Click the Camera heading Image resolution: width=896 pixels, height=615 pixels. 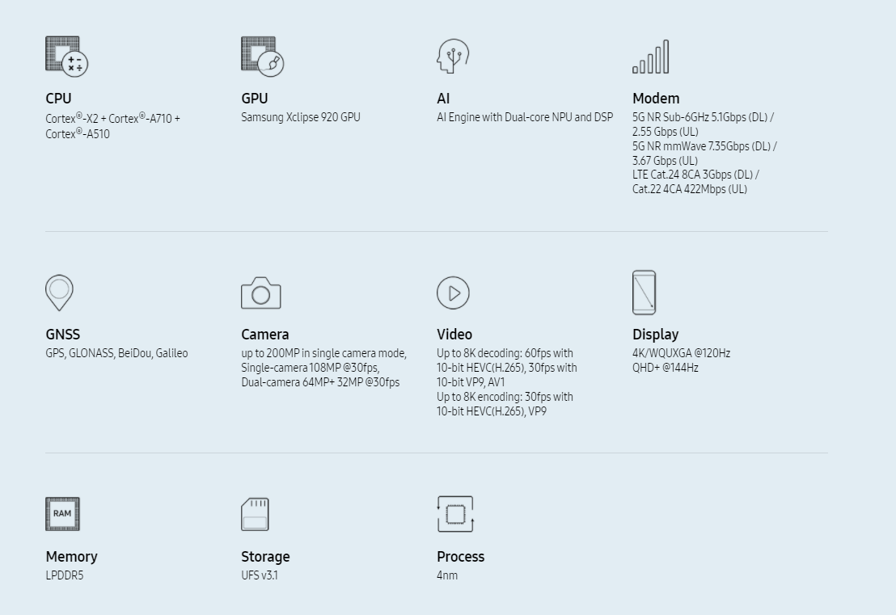pos(264,334)
